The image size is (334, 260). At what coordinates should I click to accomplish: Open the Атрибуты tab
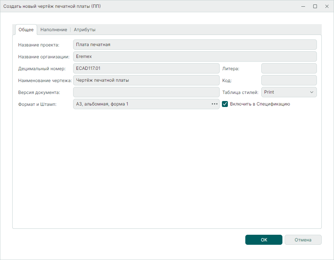(85, 30)
